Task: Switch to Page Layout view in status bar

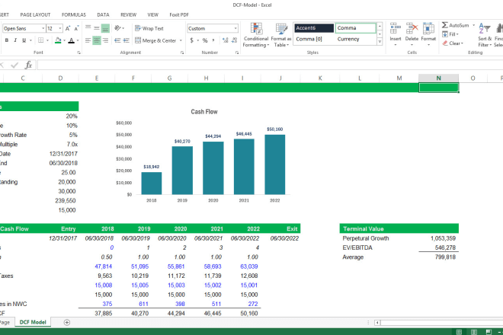Action: click(474, 332)
